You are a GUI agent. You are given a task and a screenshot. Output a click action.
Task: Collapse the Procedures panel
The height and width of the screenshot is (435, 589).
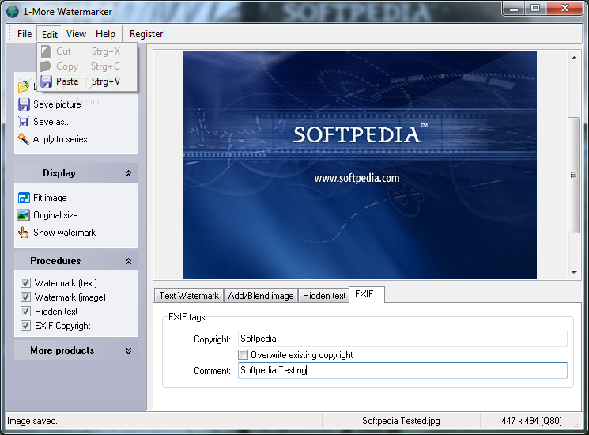[x=128, y=261]
